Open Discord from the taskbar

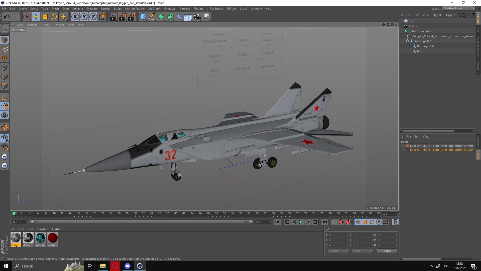128,266
